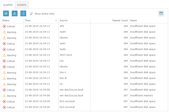
Task: Click warning icon in Dev-B row
Action: tap(4, 78)
